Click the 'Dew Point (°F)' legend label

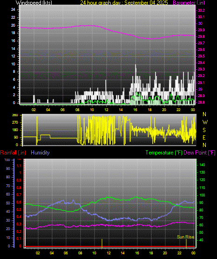click(x=199, y=153)
